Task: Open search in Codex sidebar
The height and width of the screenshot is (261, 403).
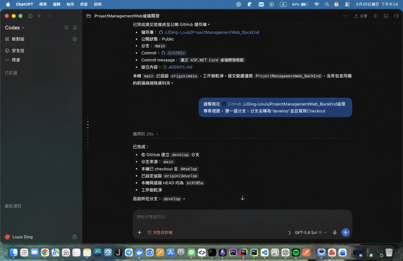Action: pos(66,27)
